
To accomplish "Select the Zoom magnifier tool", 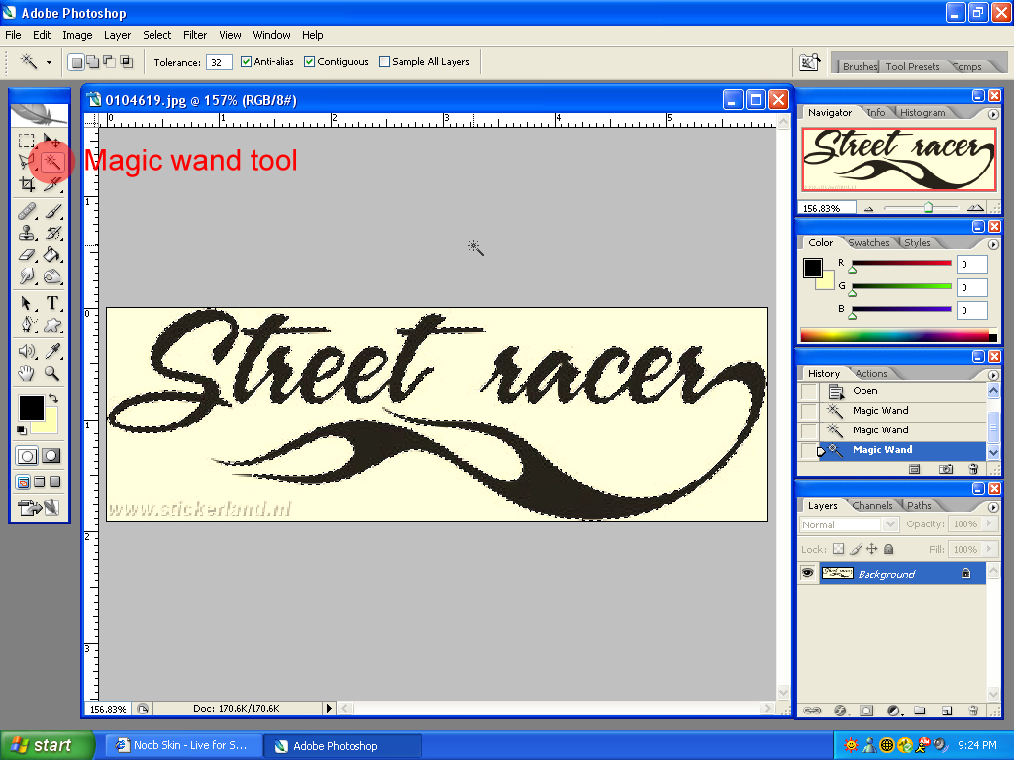I will (x=51, y=373).
